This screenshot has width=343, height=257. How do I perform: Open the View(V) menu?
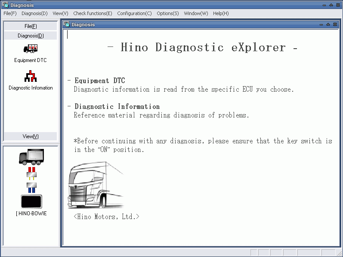(60, 13)
